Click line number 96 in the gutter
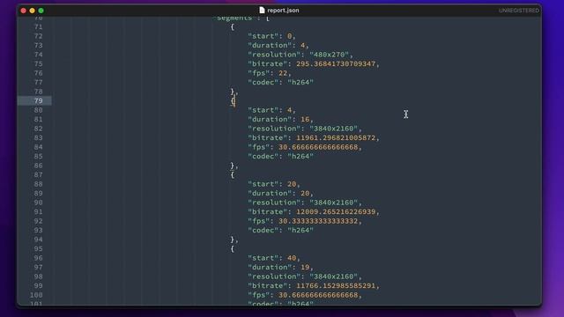The image size is (564, 317). (39, 258)
